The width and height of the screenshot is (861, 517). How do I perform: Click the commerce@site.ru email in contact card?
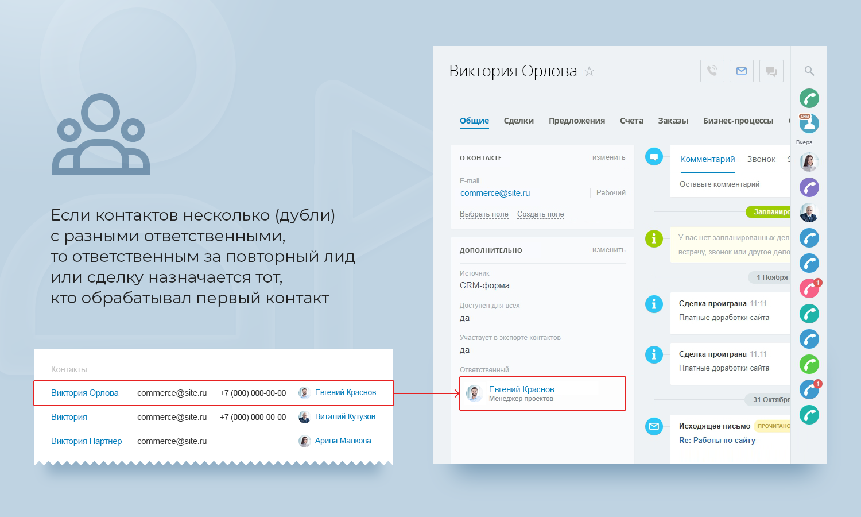coord(495,193)
